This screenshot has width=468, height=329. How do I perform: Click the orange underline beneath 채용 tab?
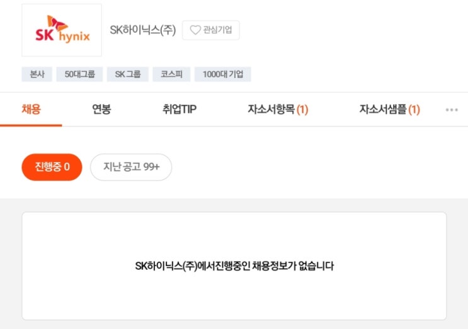tap(31, 125)
